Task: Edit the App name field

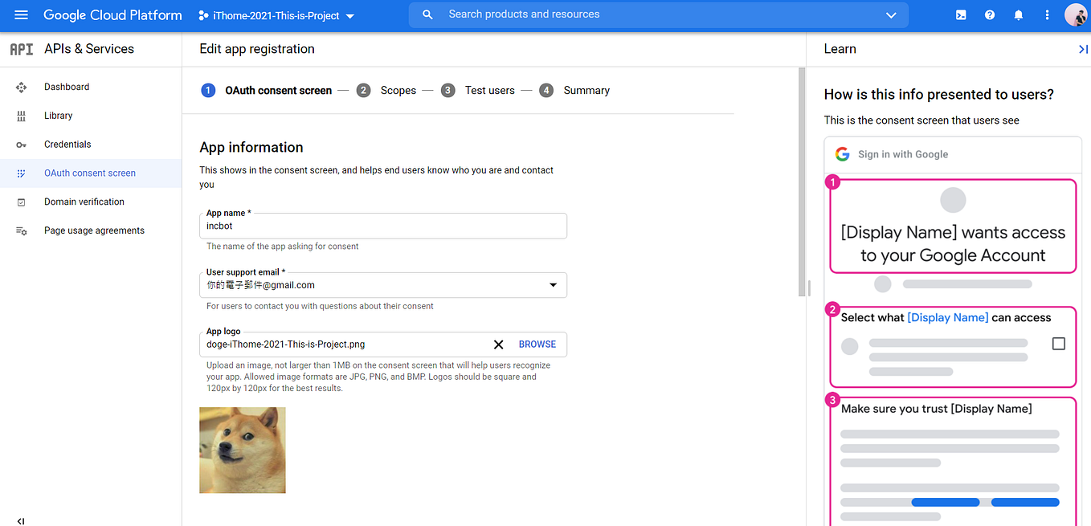Action: pos(383,226)
